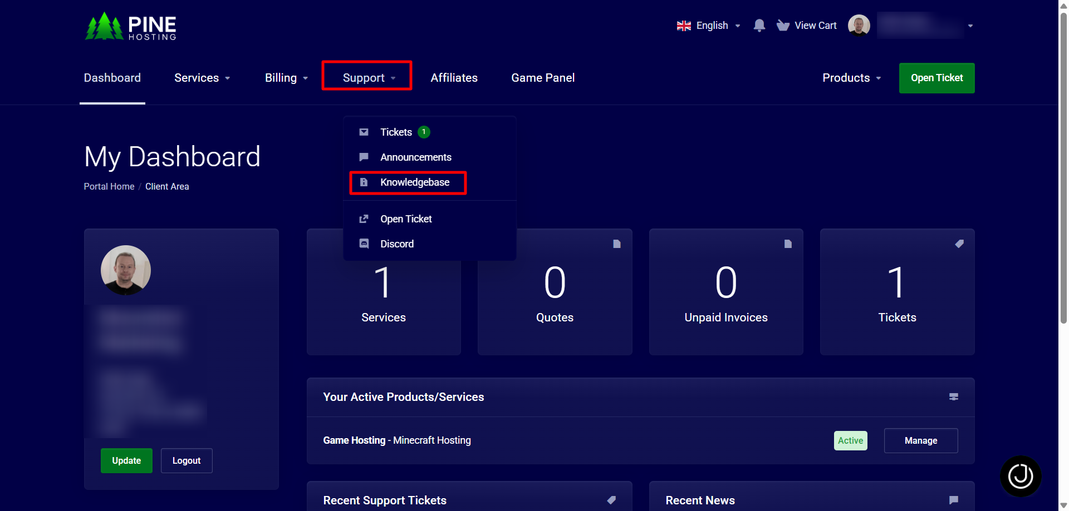Click the server icon in Active Products header
The image size is (1069, 511).
954,396
